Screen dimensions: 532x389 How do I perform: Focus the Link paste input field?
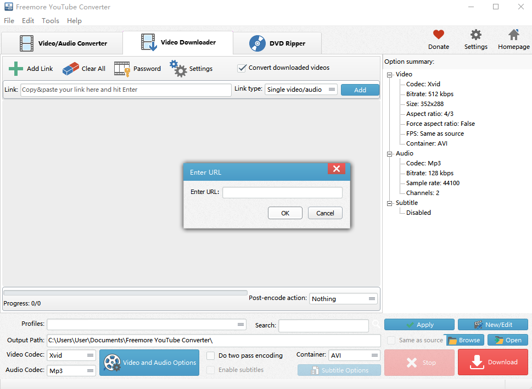click(x=126, y=90)
